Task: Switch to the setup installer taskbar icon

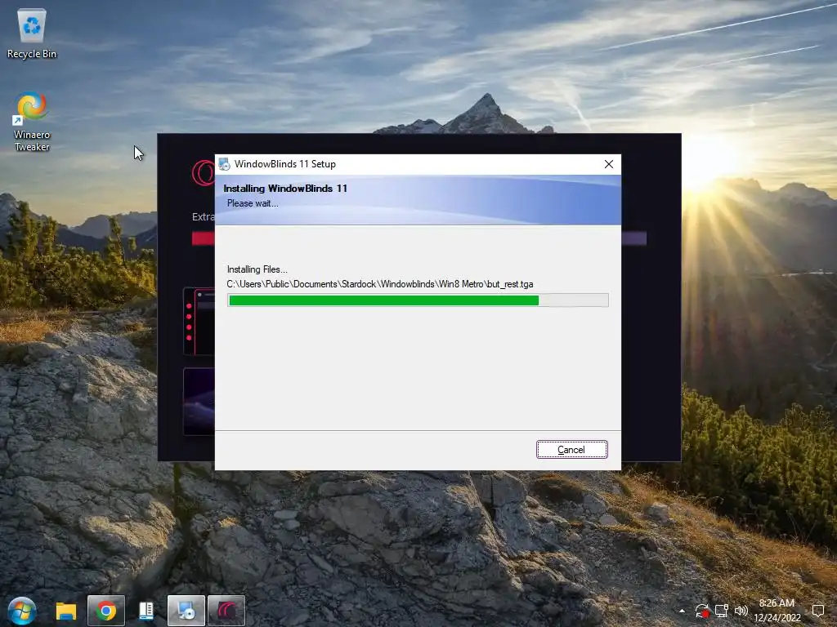Action: tap(186, 611)
